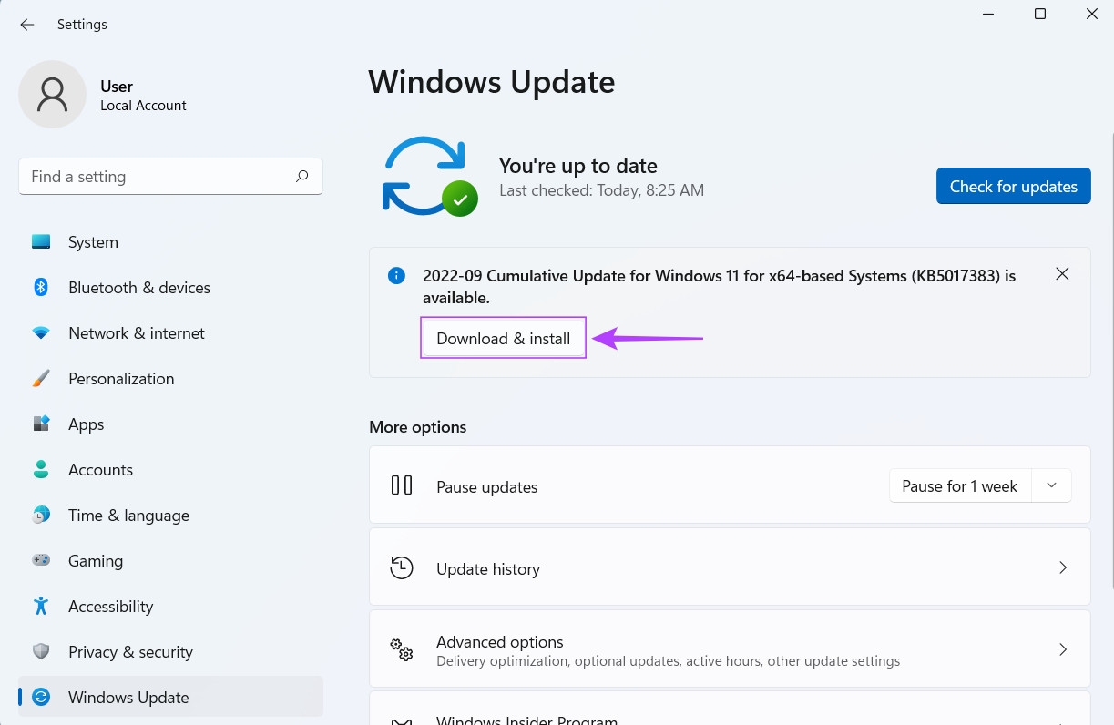This screenshot has width=1114, height=725.
Task: Click the Last checked timestamp text
Action: pyautogui.click(x=601, y=190)
